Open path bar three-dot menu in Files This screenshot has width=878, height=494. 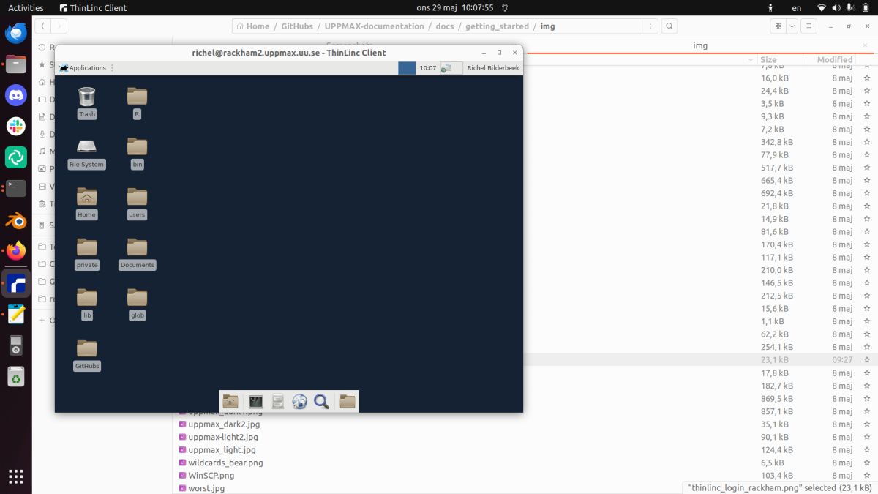click(x=650, y=26)
